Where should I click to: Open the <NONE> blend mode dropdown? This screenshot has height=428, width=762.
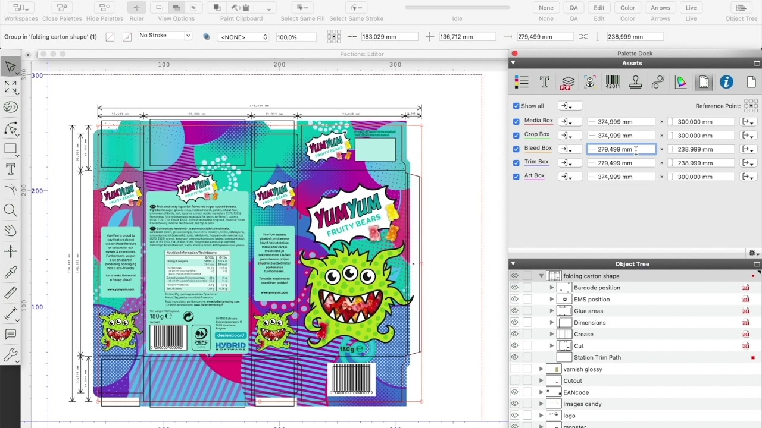244,37
